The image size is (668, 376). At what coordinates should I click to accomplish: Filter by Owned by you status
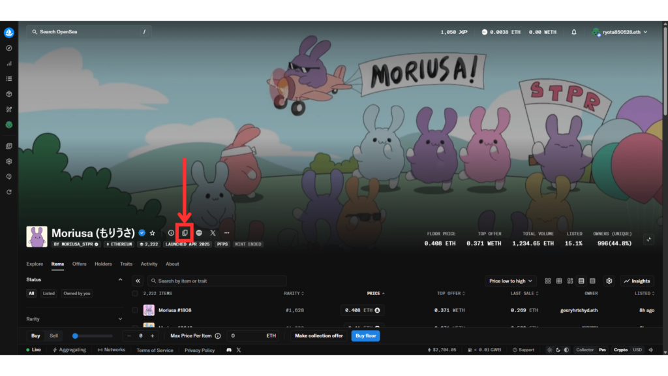point(77,293)
